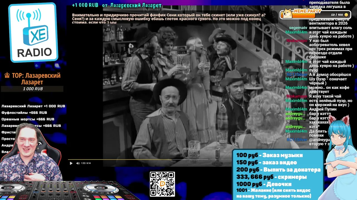Click the '100 руб - Заказ музыки' line
The image size is (357, 200).
pyautogui.click(x=269, y=155)
